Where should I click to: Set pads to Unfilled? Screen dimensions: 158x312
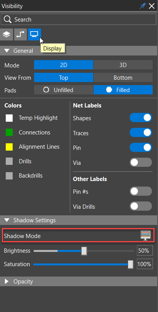[x=64, y=90]
